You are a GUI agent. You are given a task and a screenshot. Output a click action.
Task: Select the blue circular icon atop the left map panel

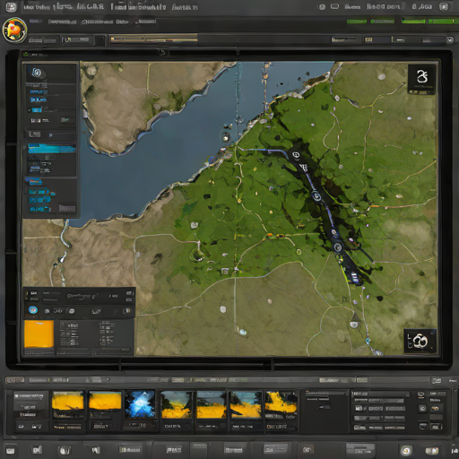37,72
